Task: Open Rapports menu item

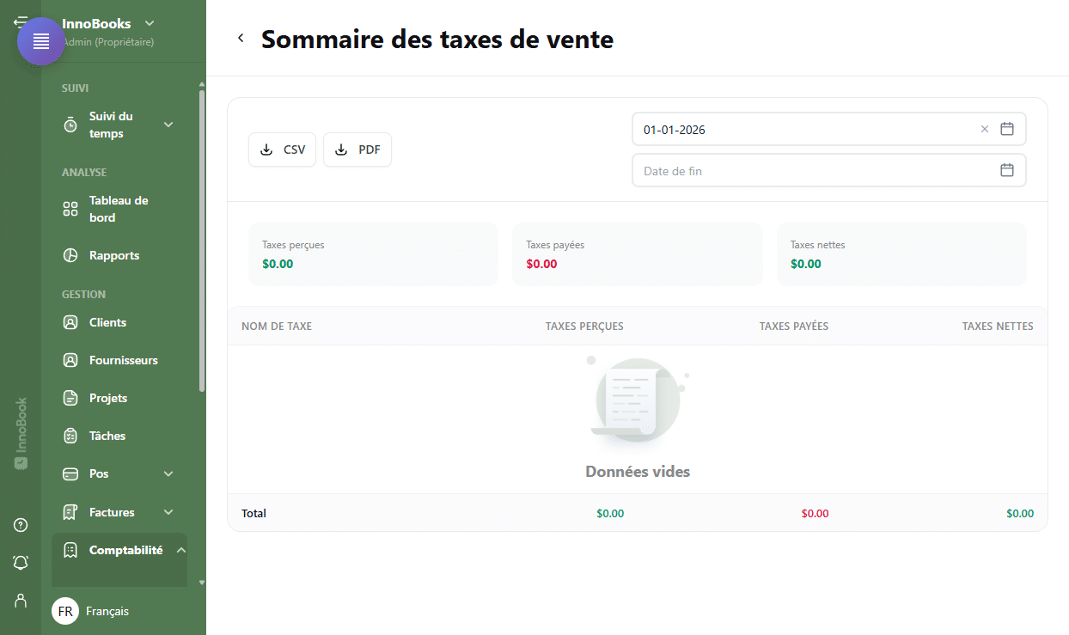Action: 119,255
